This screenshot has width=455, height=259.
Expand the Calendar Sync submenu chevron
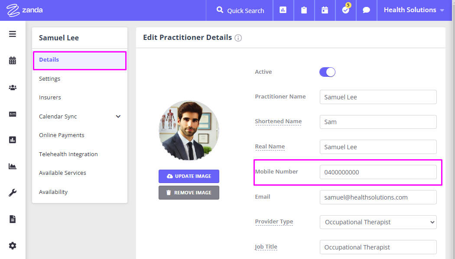click(118, 116)
